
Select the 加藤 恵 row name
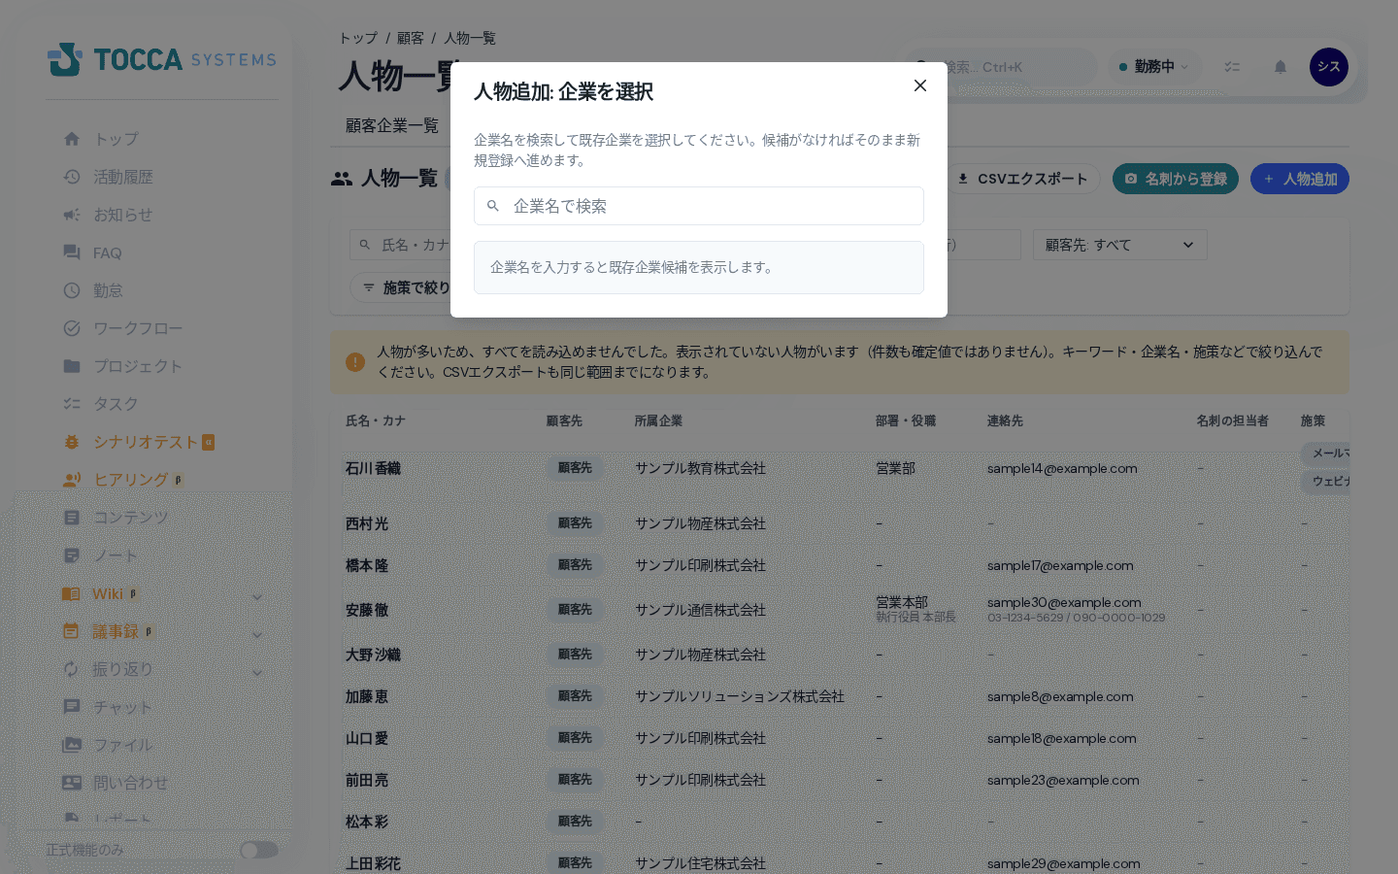click(x=367, y=696)
